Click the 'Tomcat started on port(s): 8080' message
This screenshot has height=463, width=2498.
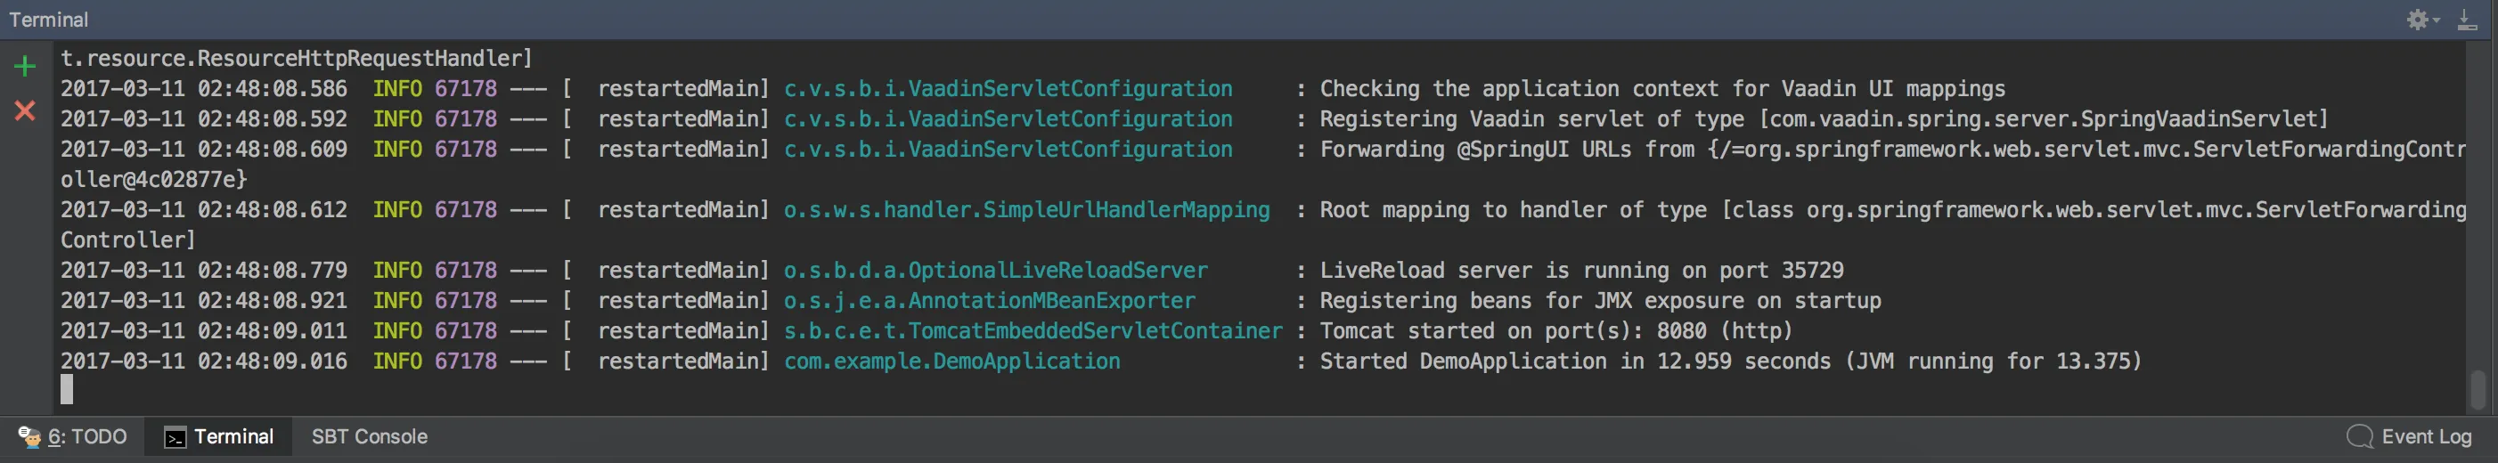[1555, 331]
